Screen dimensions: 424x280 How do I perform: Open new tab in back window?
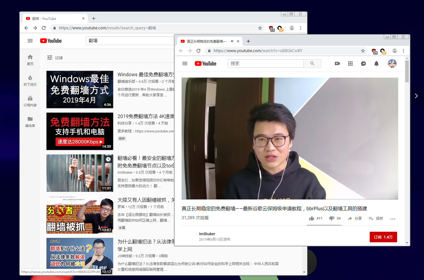coord(93,19)
